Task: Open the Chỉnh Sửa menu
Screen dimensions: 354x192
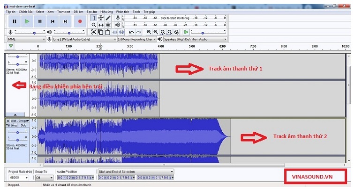Action: 25,12
